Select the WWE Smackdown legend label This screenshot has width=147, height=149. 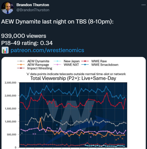105,65
